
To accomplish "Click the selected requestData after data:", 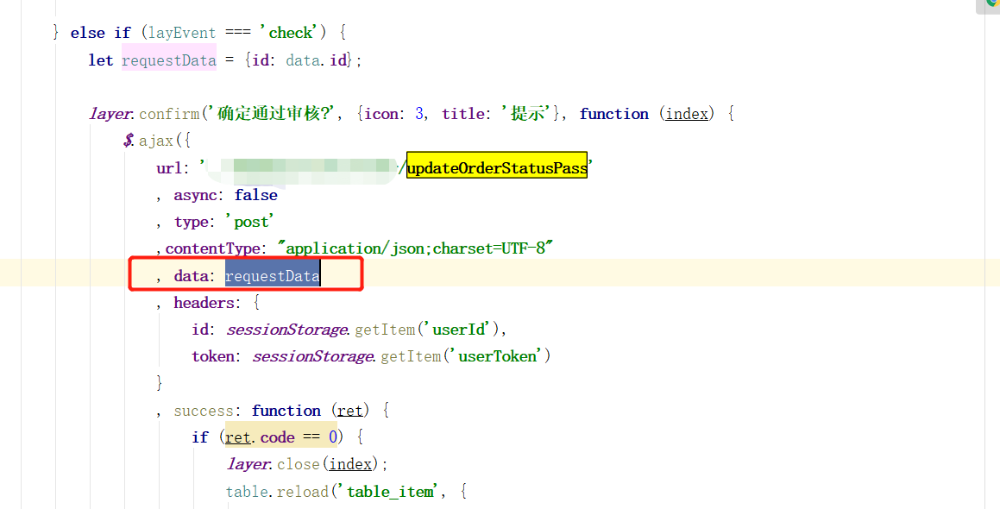I will (x=273, y=276).
